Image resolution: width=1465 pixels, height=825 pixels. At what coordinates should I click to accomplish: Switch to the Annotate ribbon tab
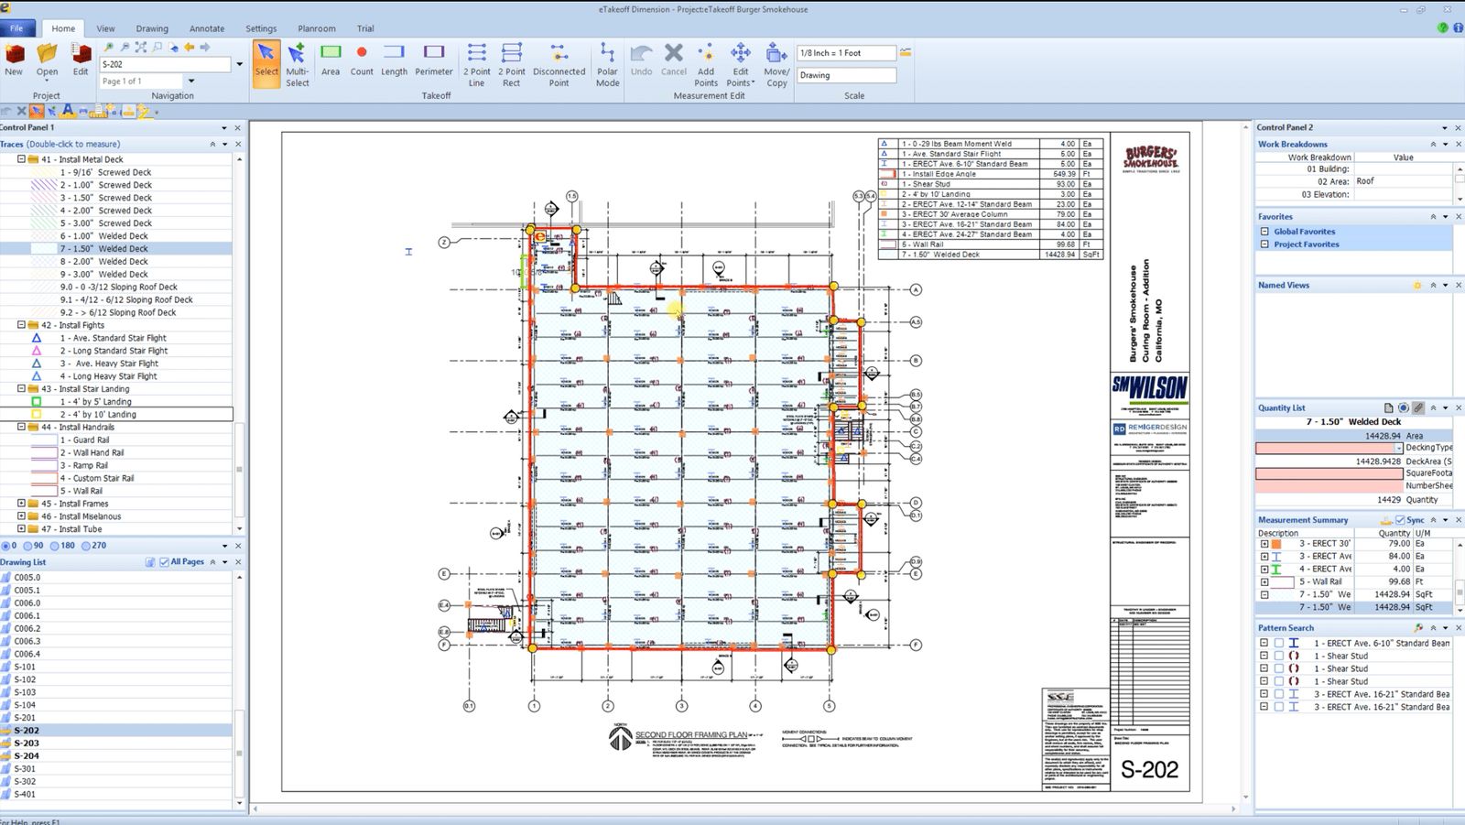(207, 28)
